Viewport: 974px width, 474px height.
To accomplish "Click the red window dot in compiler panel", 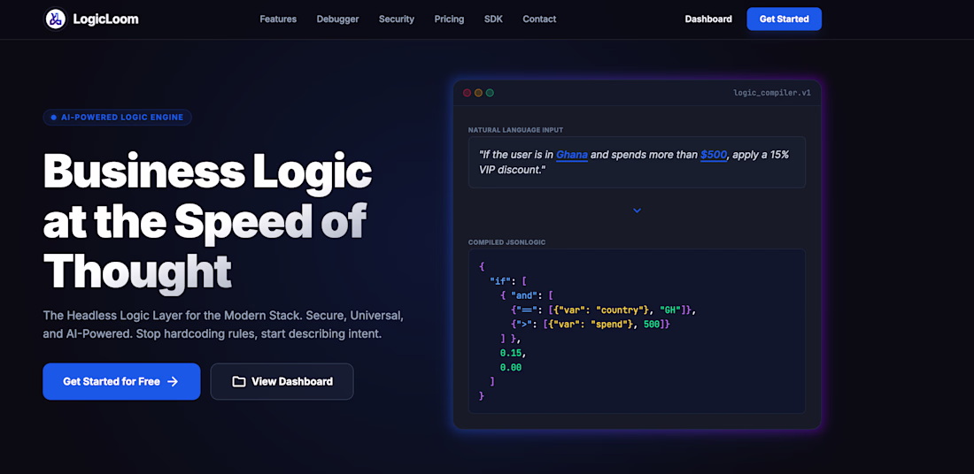I will pyautogui.click(x=468, y=93).
